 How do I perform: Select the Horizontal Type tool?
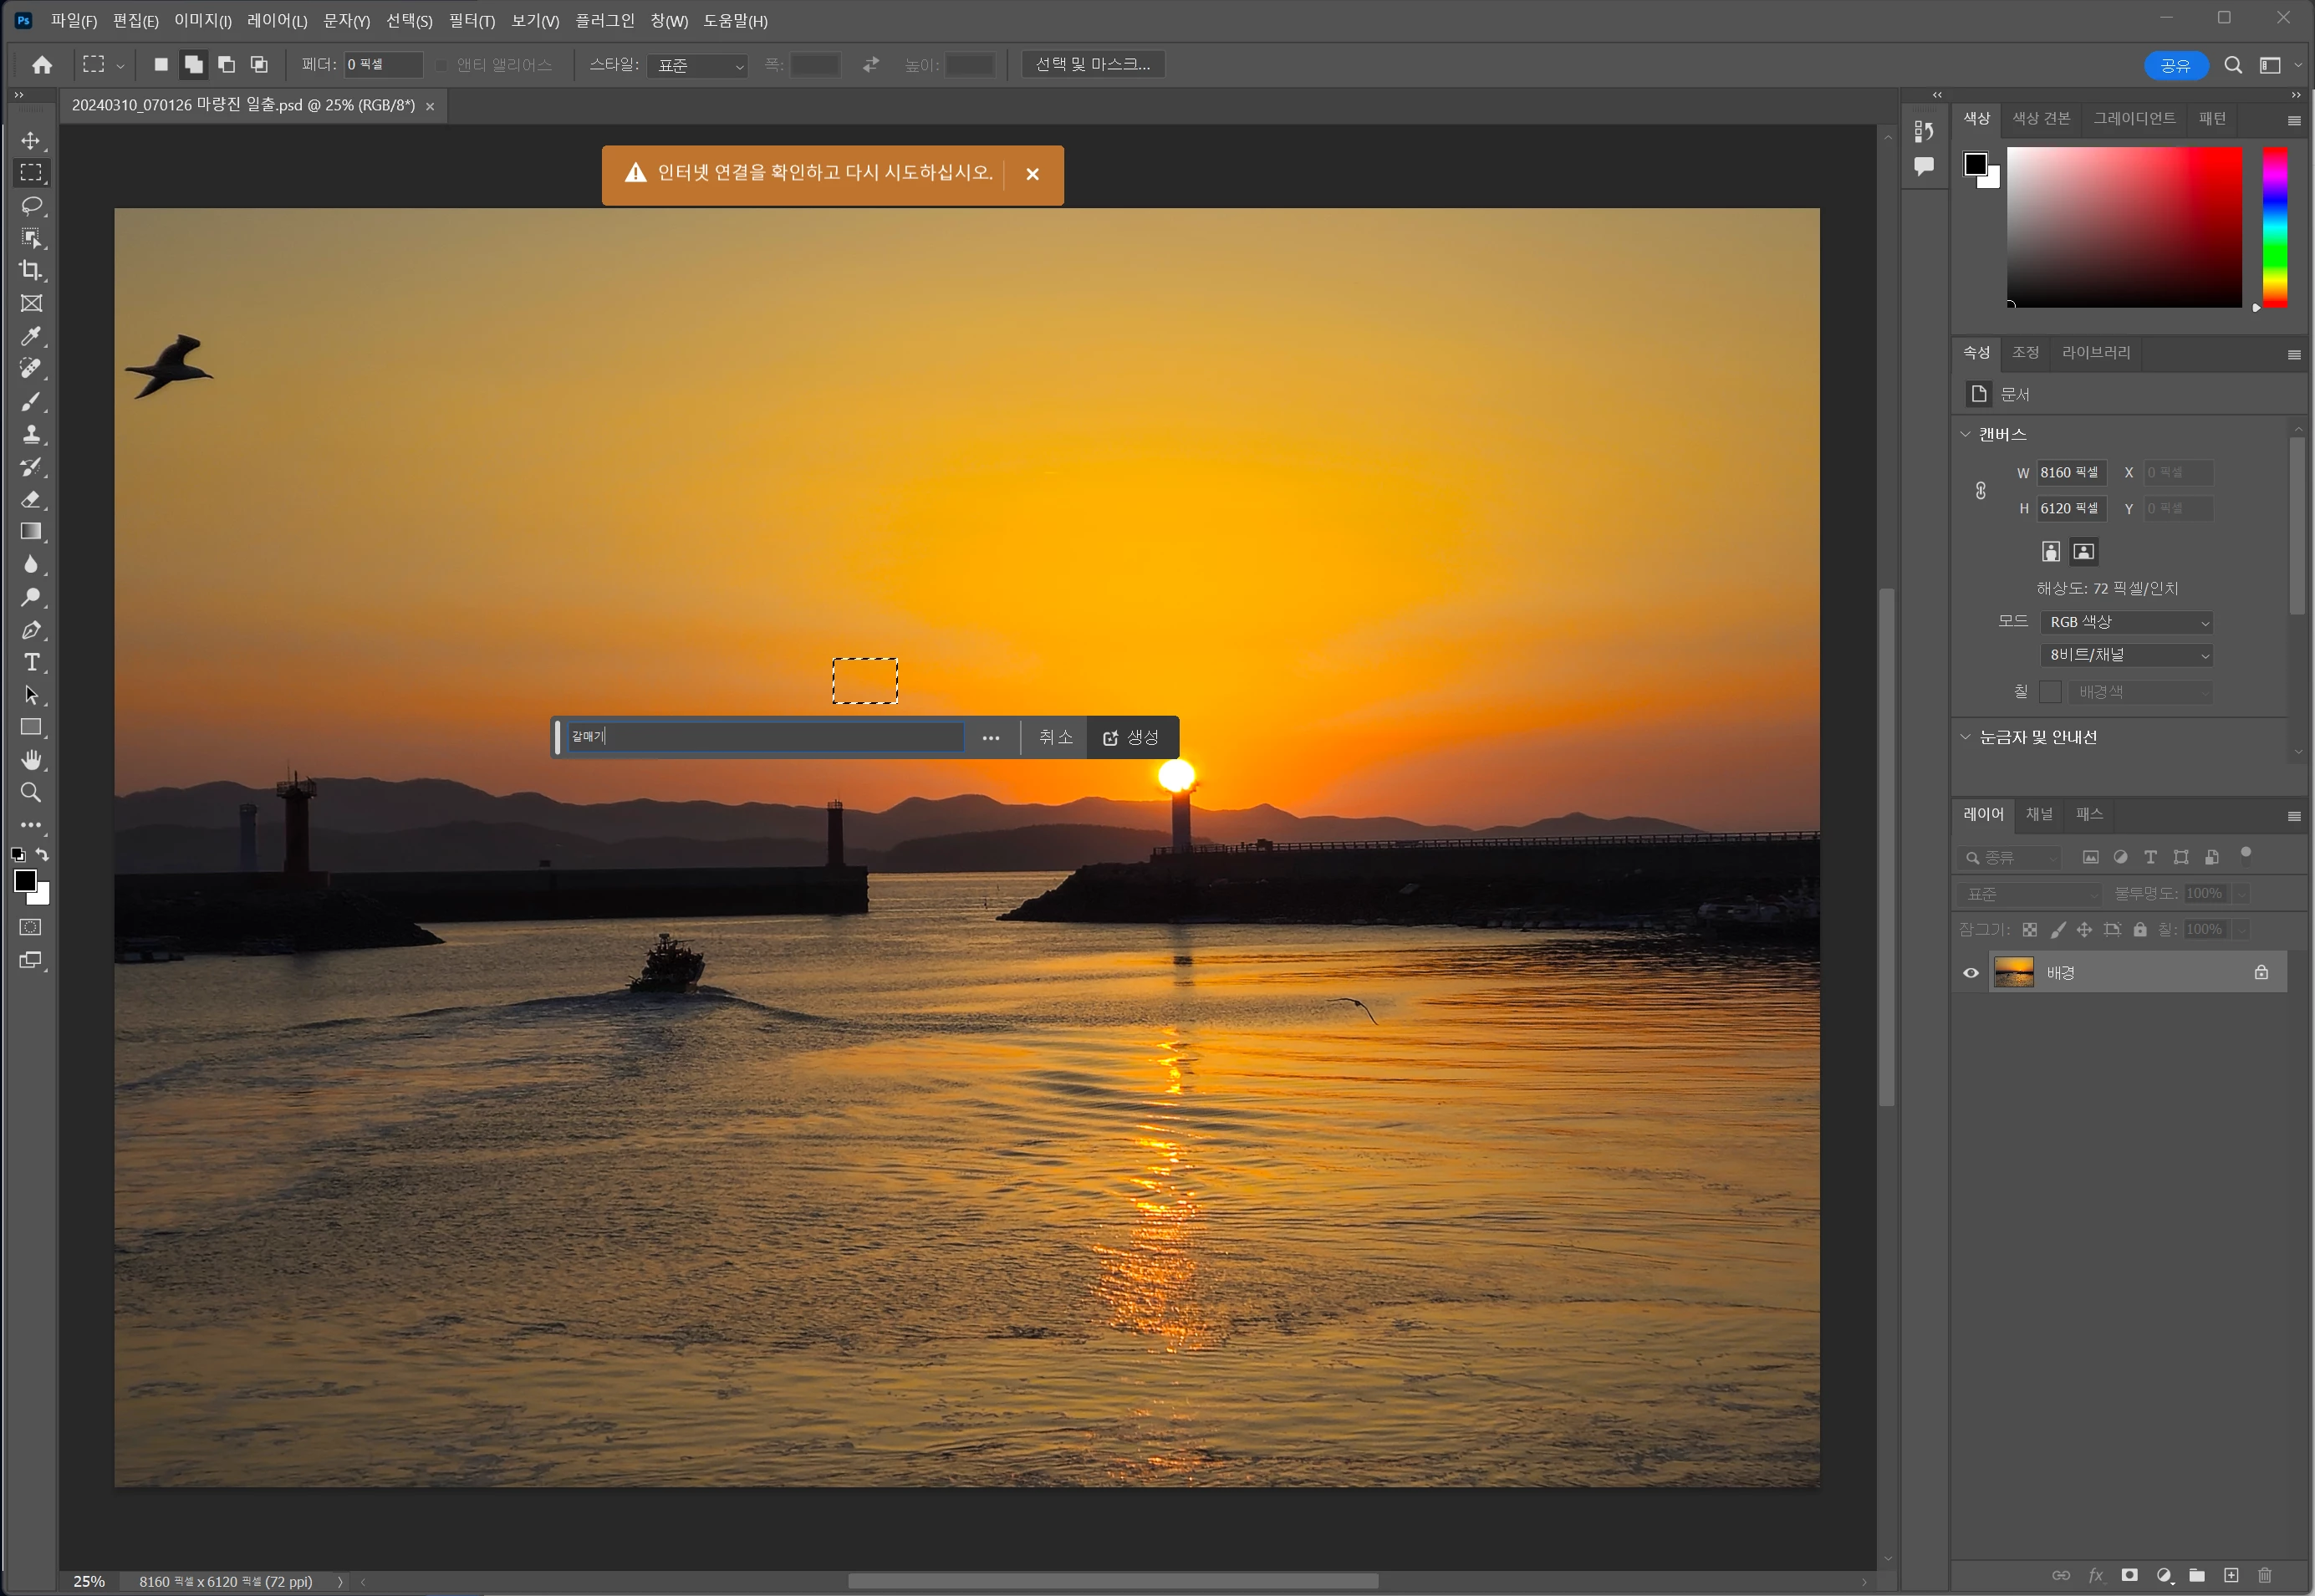pos(31,663)
